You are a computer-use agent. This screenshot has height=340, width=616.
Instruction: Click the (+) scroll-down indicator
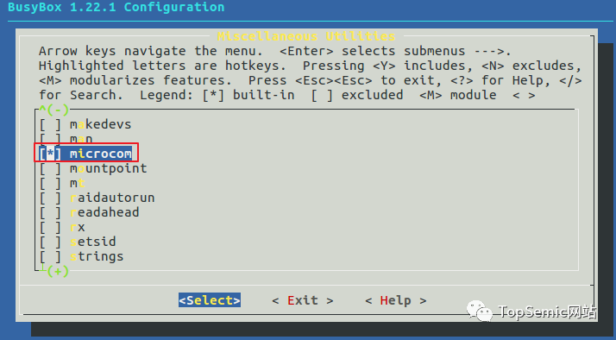click(58, 271)
